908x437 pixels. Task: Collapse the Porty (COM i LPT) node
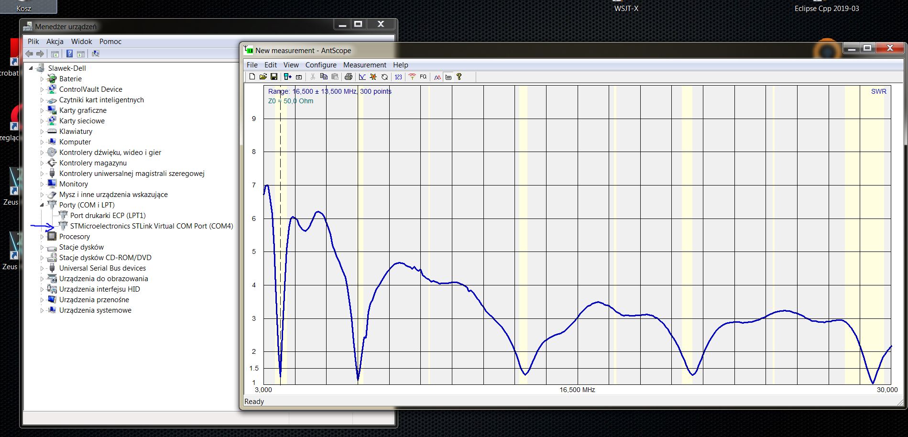click(x=42, y=205)
